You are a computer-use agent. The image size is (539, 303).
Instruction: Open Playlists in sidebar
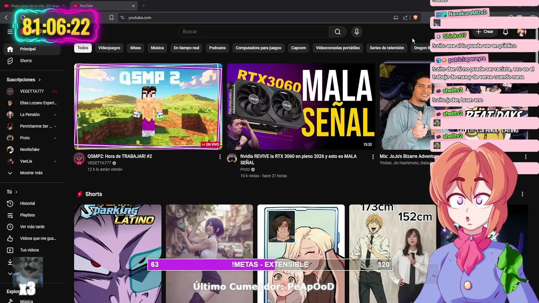click(x=32, y=215)
